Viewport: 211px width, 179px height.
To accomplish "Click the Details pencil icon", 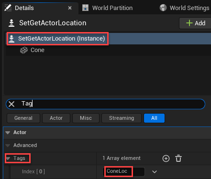I will point(8,8).
